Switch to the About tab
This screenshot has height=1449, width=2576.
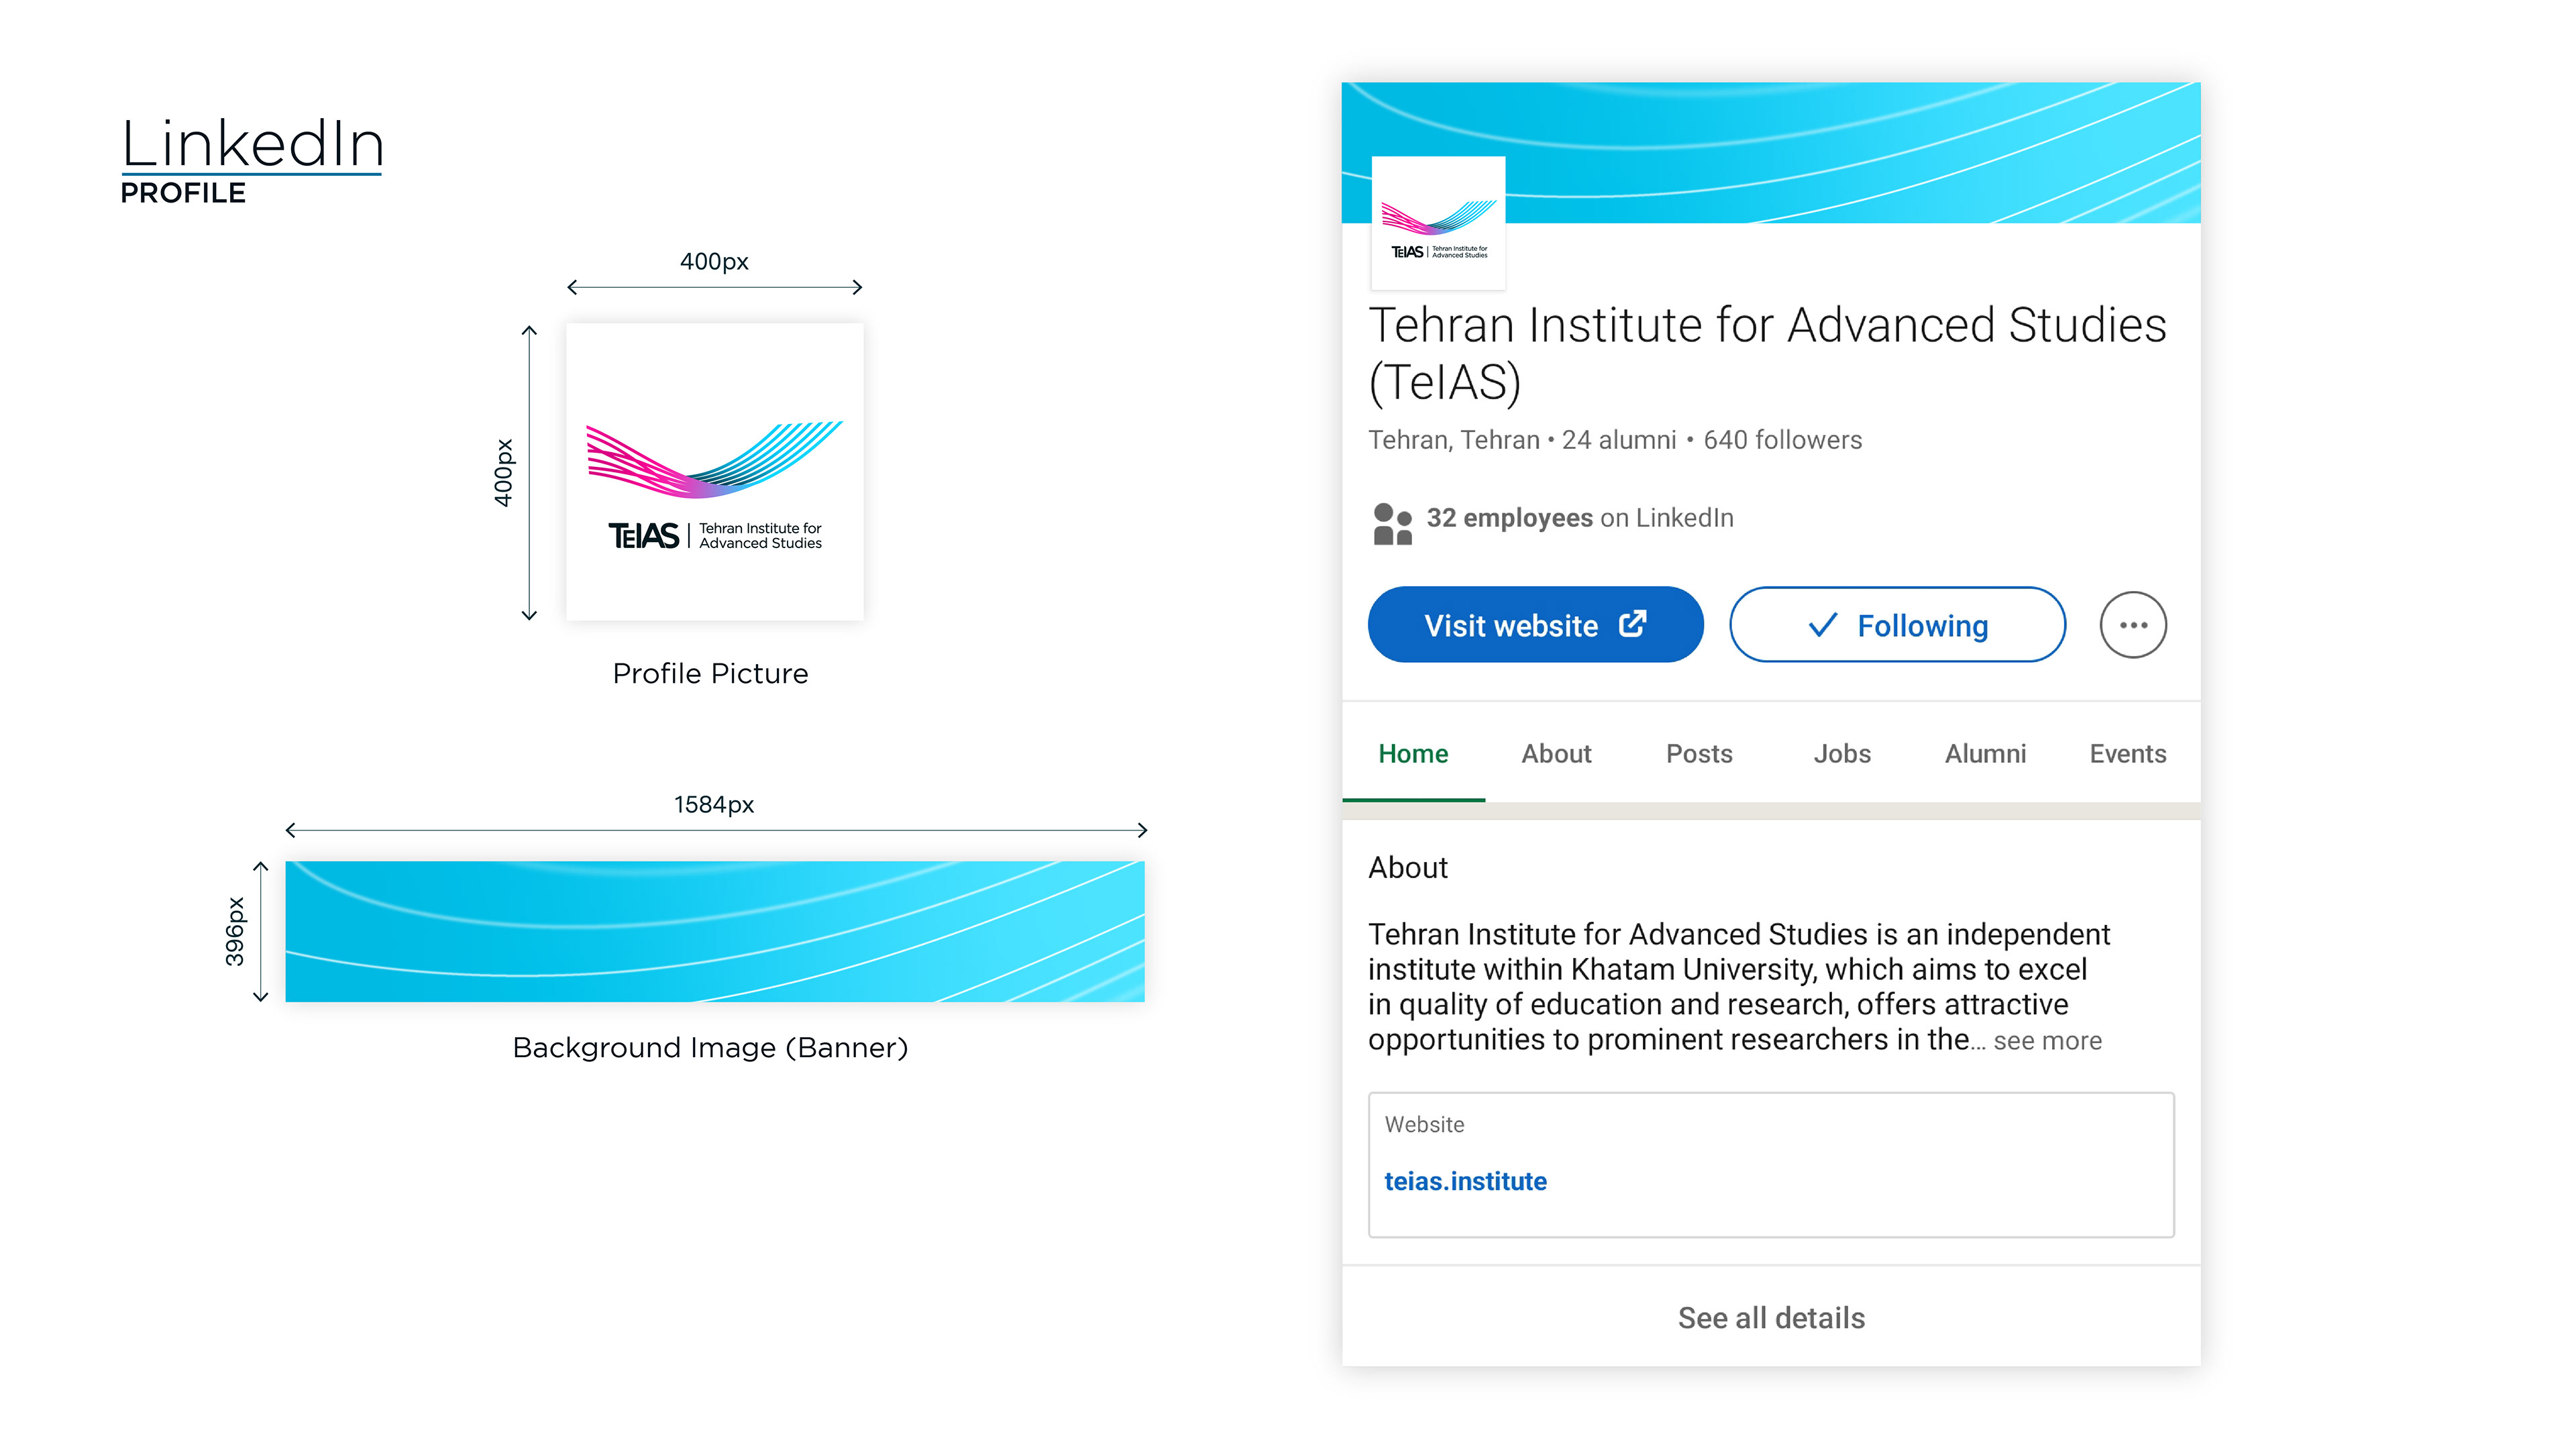[1555, 753]
